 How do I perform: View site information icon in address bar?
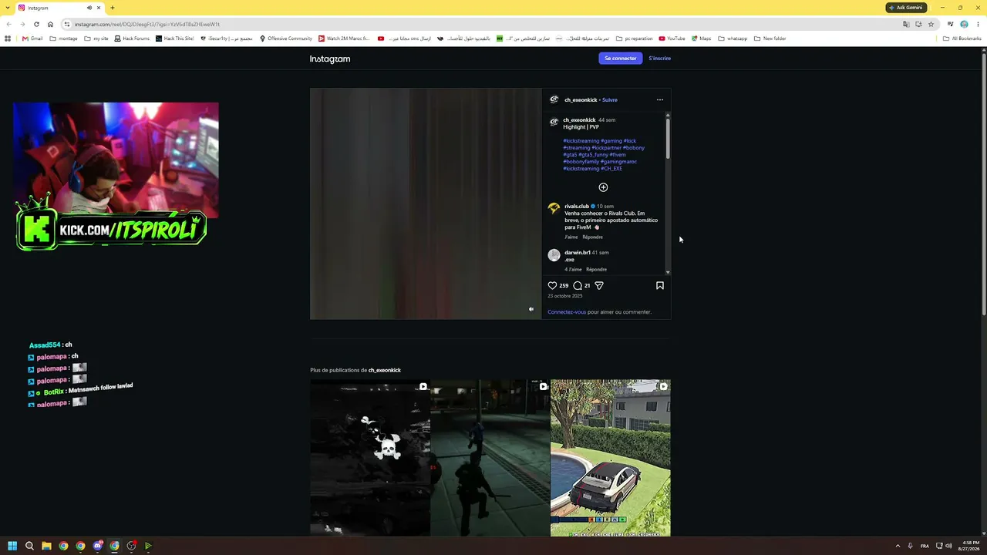67,24
